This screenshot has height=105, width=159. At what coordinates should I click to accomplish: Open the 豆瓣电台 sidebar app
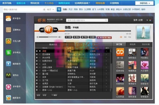click(13, 30)
